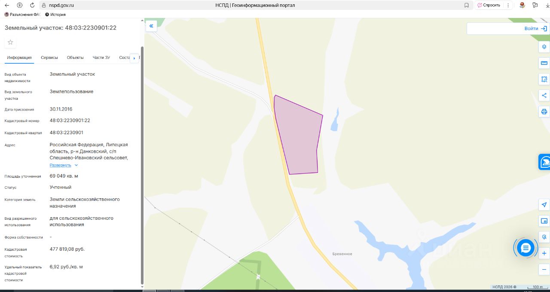Select the highlighted purple land parcel
Screen dimensions: 550x292
coord(298,138)
